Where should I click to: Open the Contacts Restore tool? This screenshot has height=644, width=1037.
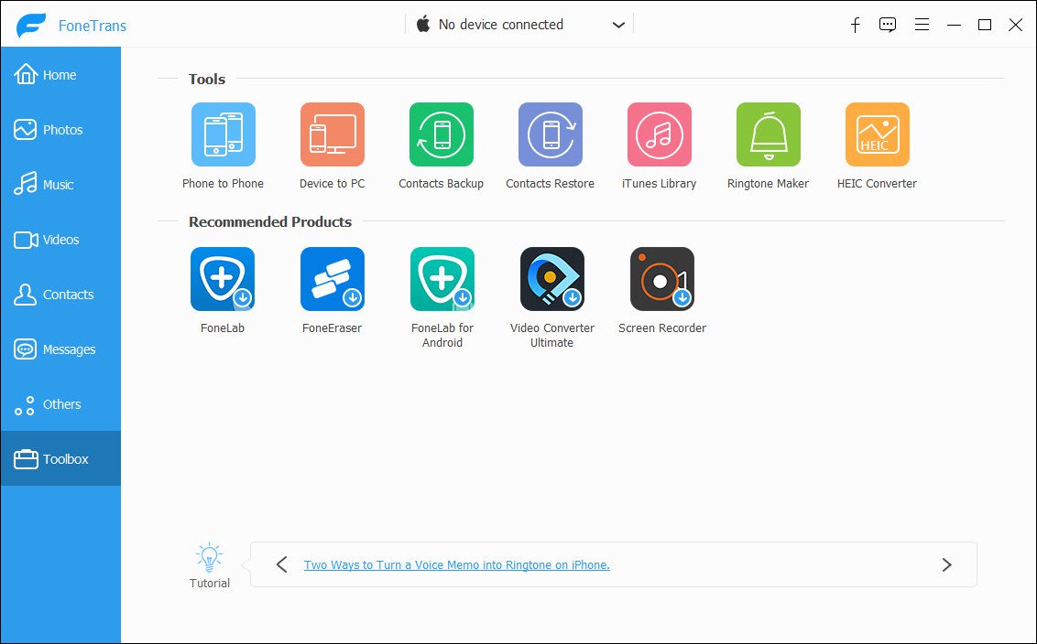(550, 134)
